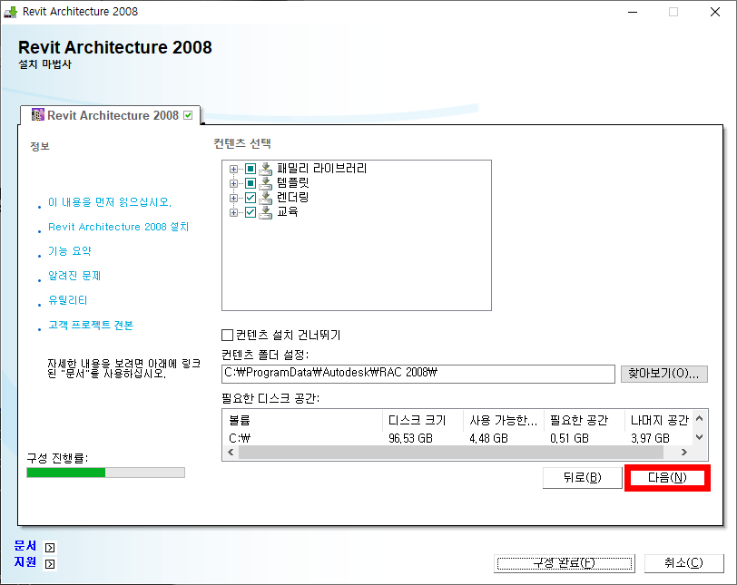Image resolution: width=737 pixels, height=585 pixels.
Task: Enable 컨텐츠 설치 건너뛰기 checkbox
Action: coord(227,335)
